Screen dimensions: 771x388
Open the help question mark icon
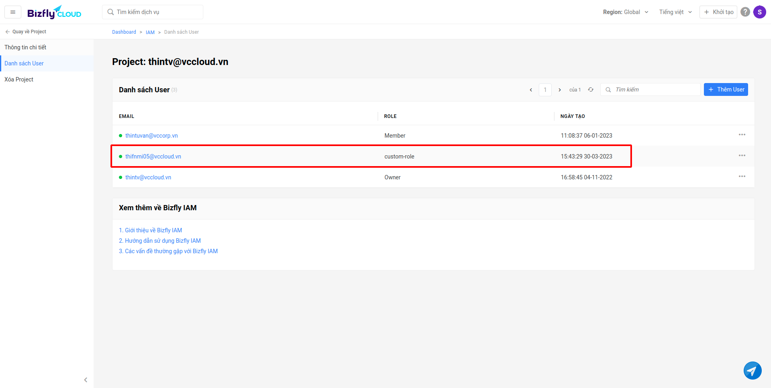[x=745, y=12]
